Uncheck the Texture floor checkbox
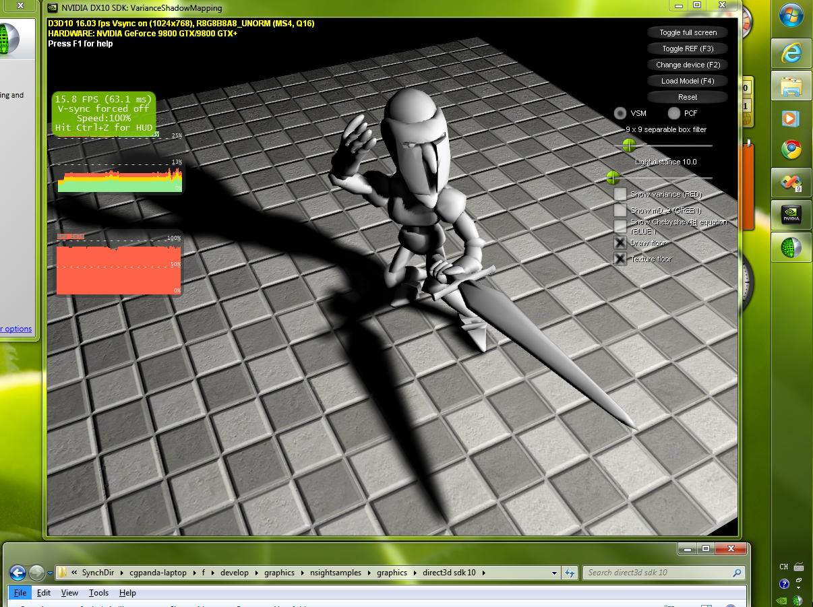 [620, 259]
